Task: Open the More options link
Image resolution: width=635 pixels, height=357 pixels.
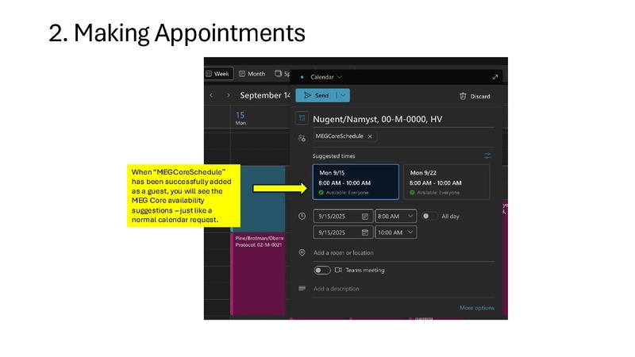Action: coord(476,308)
